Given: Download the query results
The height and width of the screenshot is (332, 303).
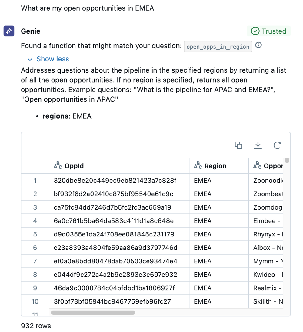Looking at the screenshot, I should [x=258, y=145].
